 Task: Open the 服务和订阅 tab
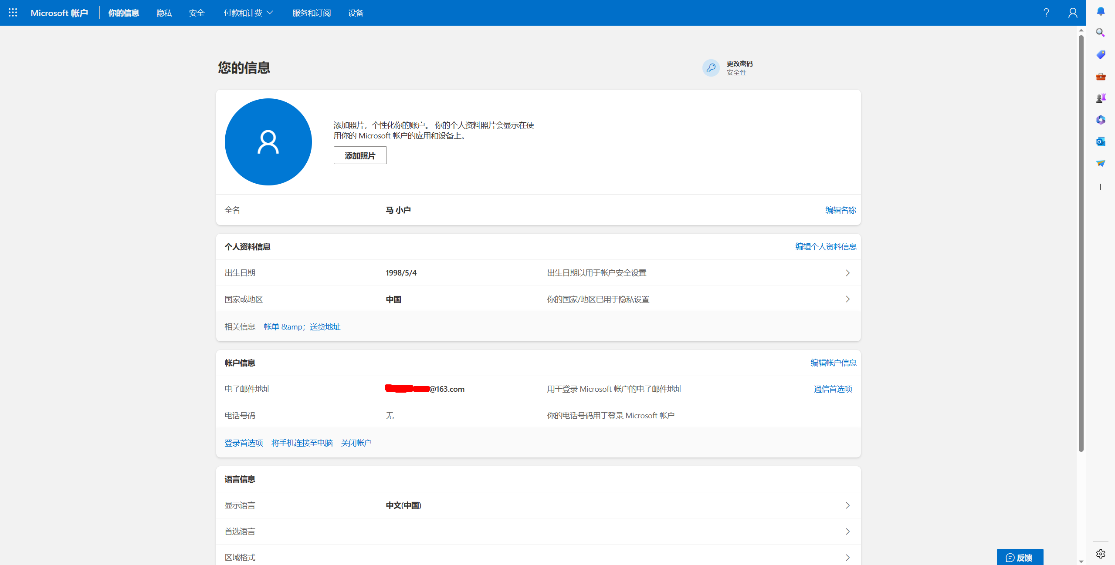coord(311,13)
